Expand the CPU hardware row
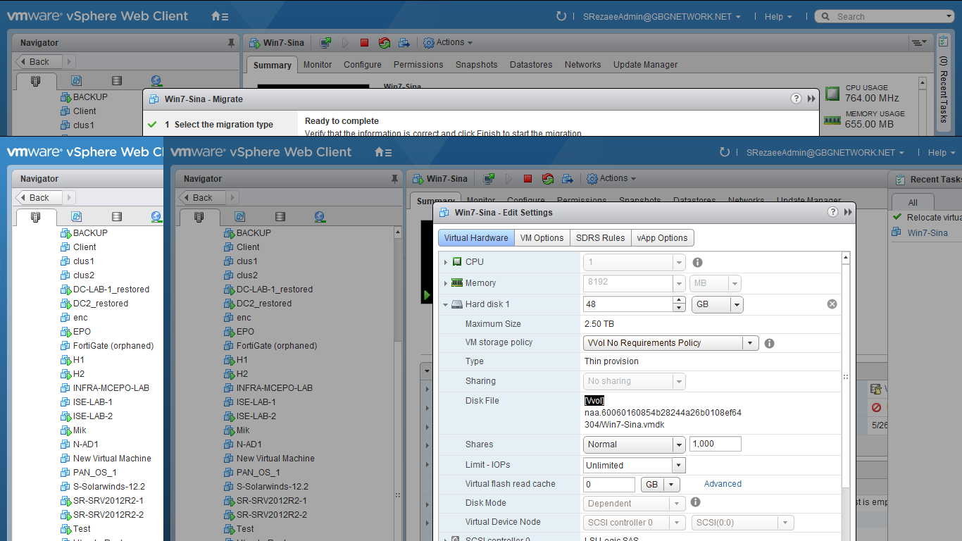Viewport: 962px width, 541px height. [x=446, y=262]
